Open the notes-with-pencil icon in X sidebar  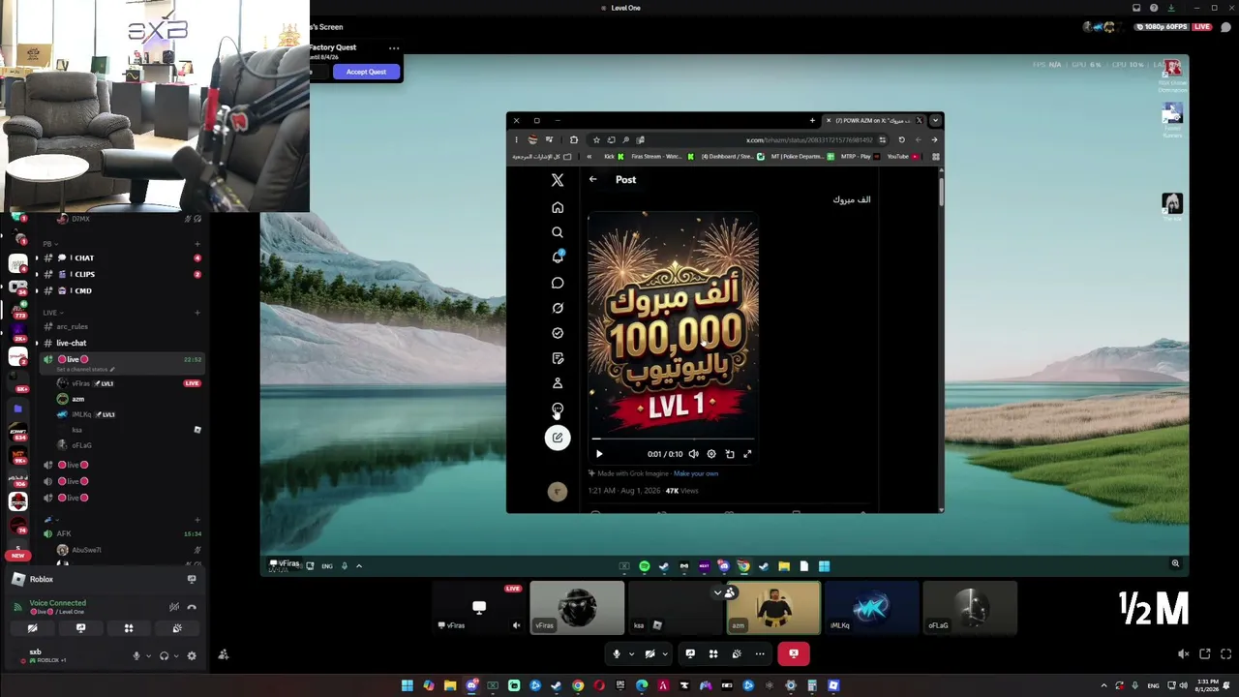click(x=558, y=358)
